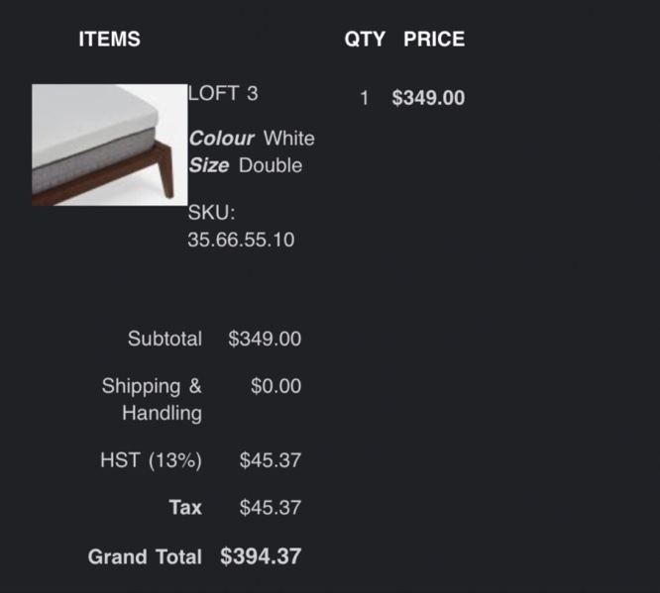Select the LOFT 3 product name
660x593 pixels.
pyautogui.click(x=223, y=93)
